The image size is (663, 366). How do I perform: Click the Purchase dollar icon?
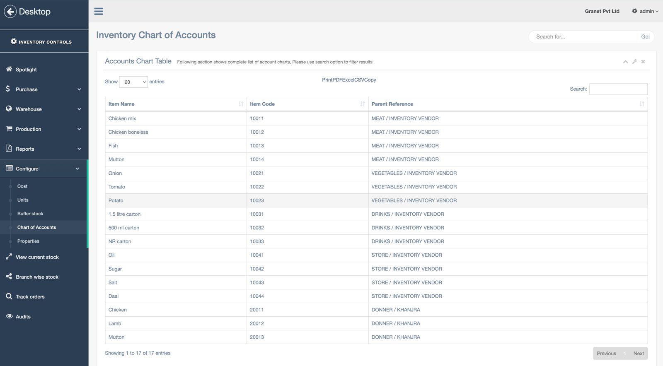(8, 89)
